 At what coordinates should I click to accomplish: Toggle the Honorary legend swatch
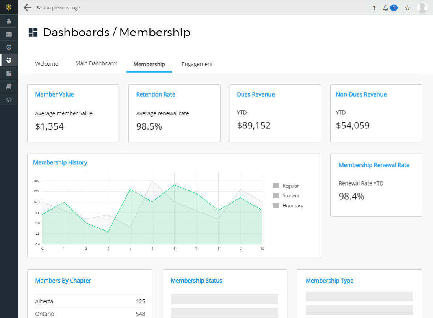pyautogui.click(x=276, y=205)
